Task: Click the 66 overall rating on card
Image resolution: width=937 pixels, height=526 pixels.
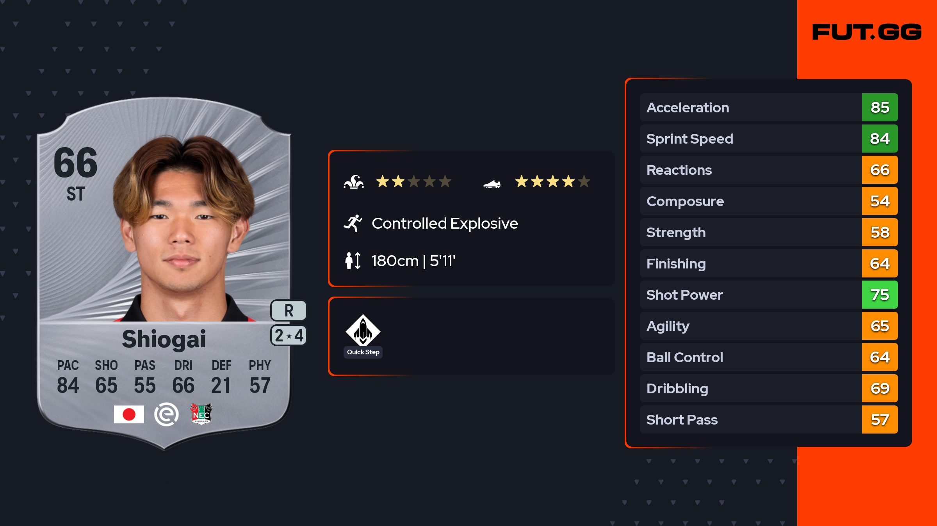Action: 75,163
